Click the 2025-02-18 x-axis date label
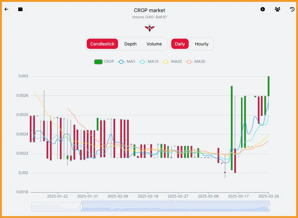Image resolution: width=298 pixels, height=218 pixels. pyautogui.click(x=148, y=196)
